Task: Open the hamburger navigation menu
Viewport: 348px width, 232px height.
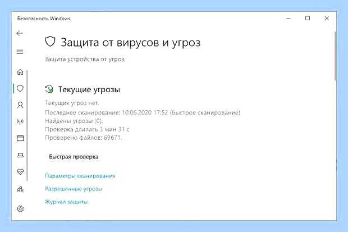Action: point(20,52)
